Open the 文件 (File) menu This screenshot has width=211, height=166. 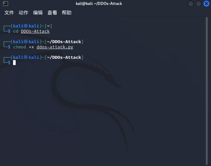coord(9,13)
